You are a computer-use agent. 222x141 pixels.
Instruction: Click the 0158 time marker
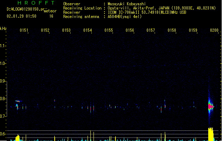172,30
